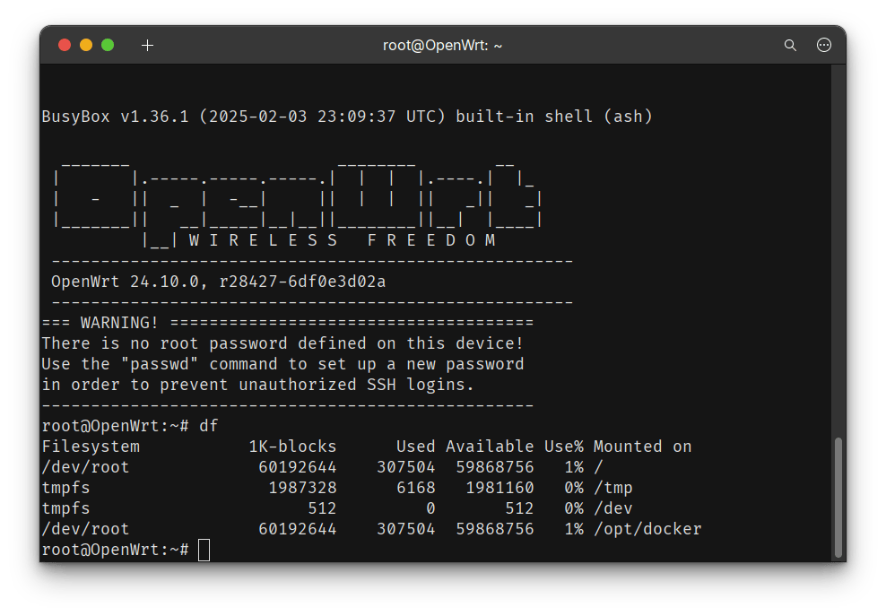Viewport: 886px width, 616px height.
Task: Click the cursor block at the prompt
Action: [204, 550]
